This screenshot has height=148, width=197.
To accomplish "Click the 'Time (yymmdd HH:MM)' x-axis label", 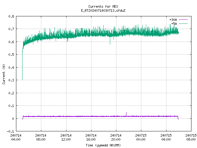I will point(103,145).
